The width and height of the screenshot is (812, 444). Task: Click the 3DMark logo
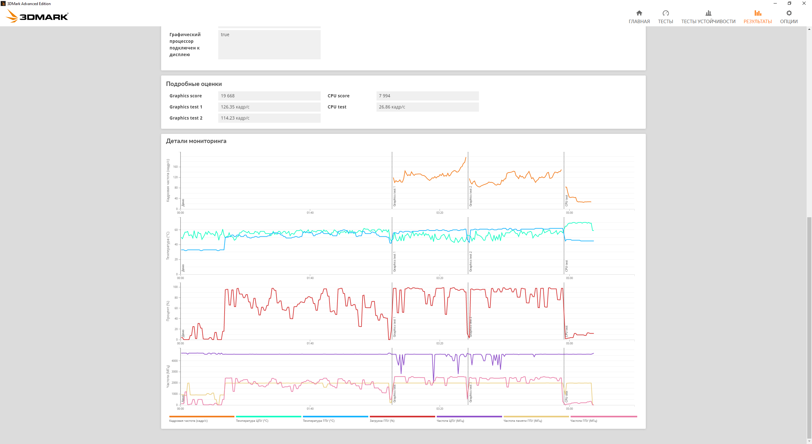(37, 16)
